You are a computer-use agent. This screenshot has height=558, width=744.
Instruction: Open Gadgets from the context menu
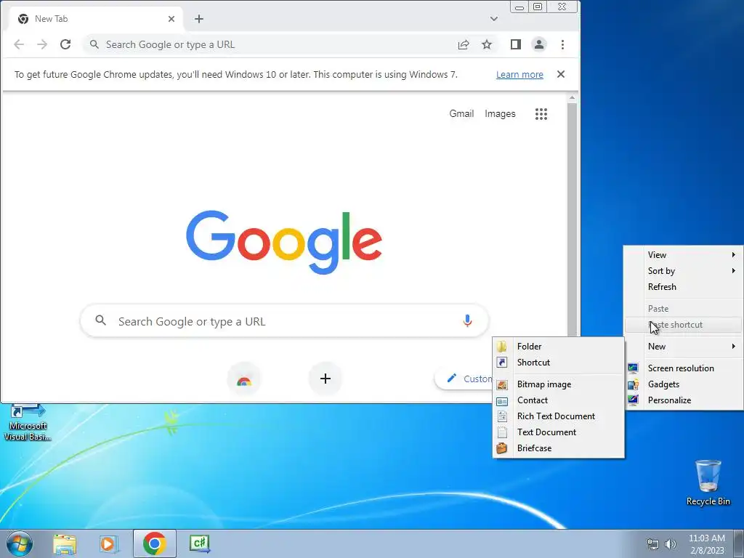683,384
